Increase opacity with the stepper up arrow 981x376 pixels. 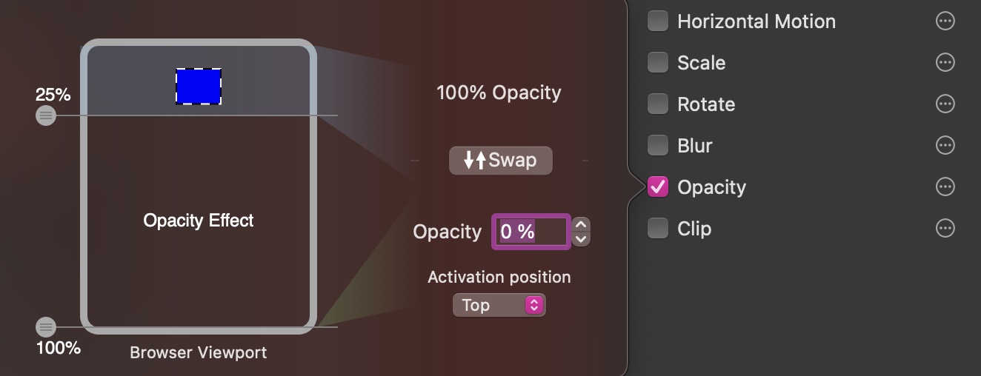pos(582,224)
